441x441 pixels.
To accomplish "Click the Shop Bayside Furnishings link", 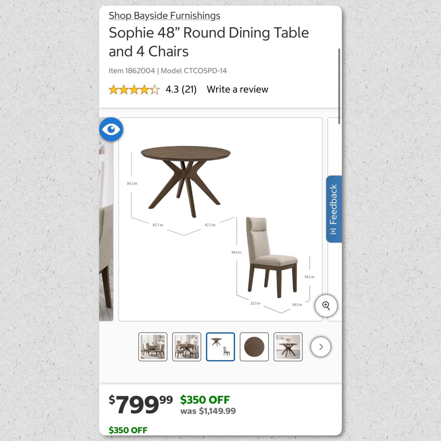I will tap(164, 16).
